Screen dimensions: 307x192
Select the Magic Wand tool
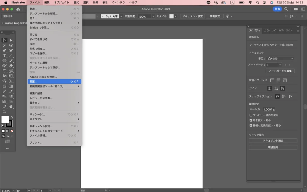4,45
